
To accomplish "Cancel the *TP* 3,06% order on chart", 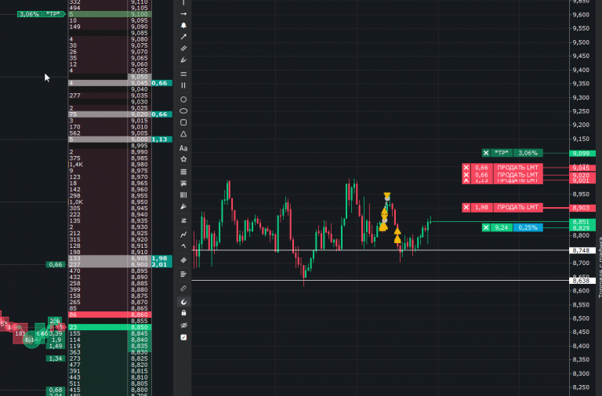I will click(x=486, y=153).
